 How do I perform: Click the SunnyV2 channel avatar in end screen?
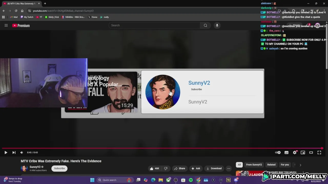163,92
